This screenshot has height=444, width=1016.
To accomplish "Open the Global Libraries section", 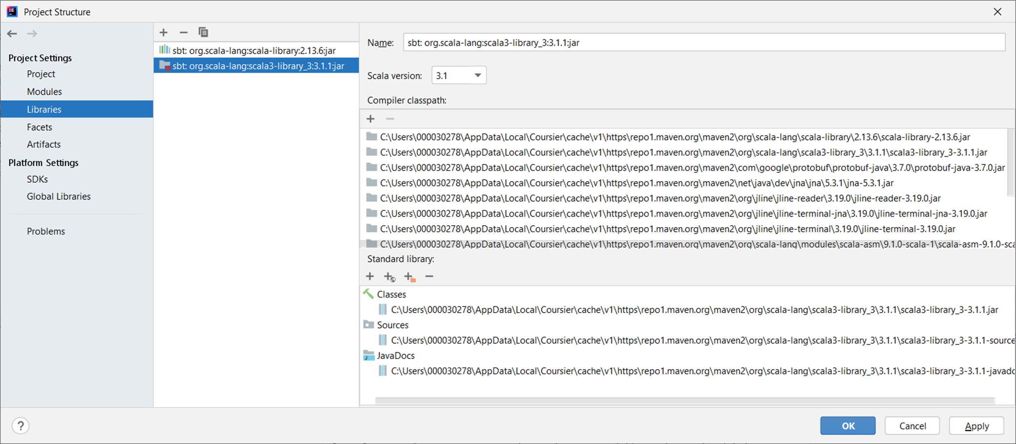I will tap(59, 196).
